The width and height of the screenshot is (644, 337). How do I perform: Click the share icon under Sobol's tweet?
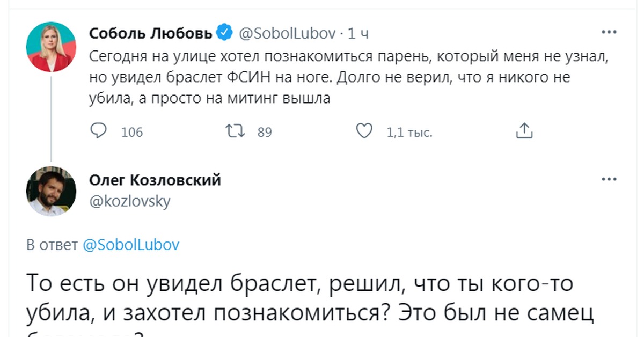(524, 131)
